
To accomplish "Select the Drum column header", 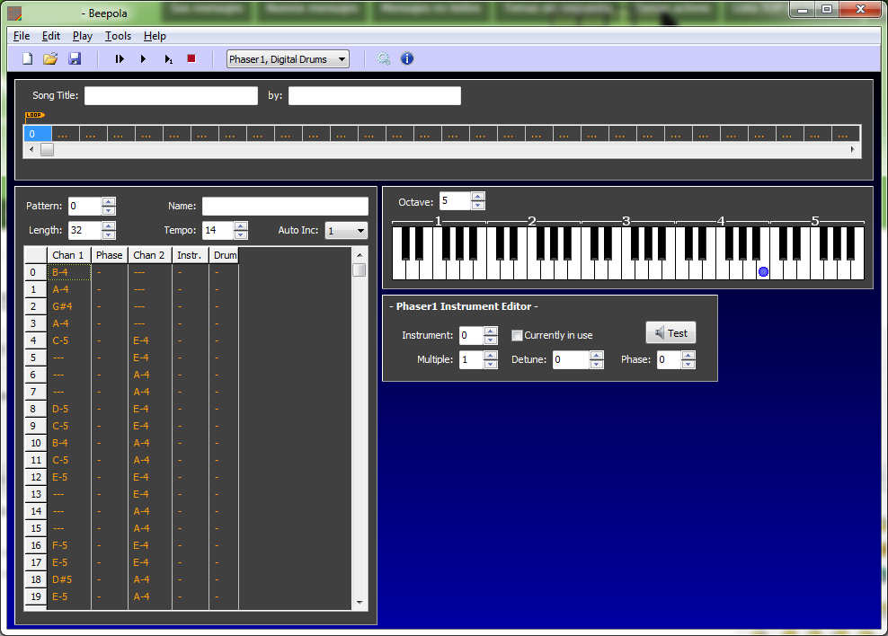I will coord(225,255).
